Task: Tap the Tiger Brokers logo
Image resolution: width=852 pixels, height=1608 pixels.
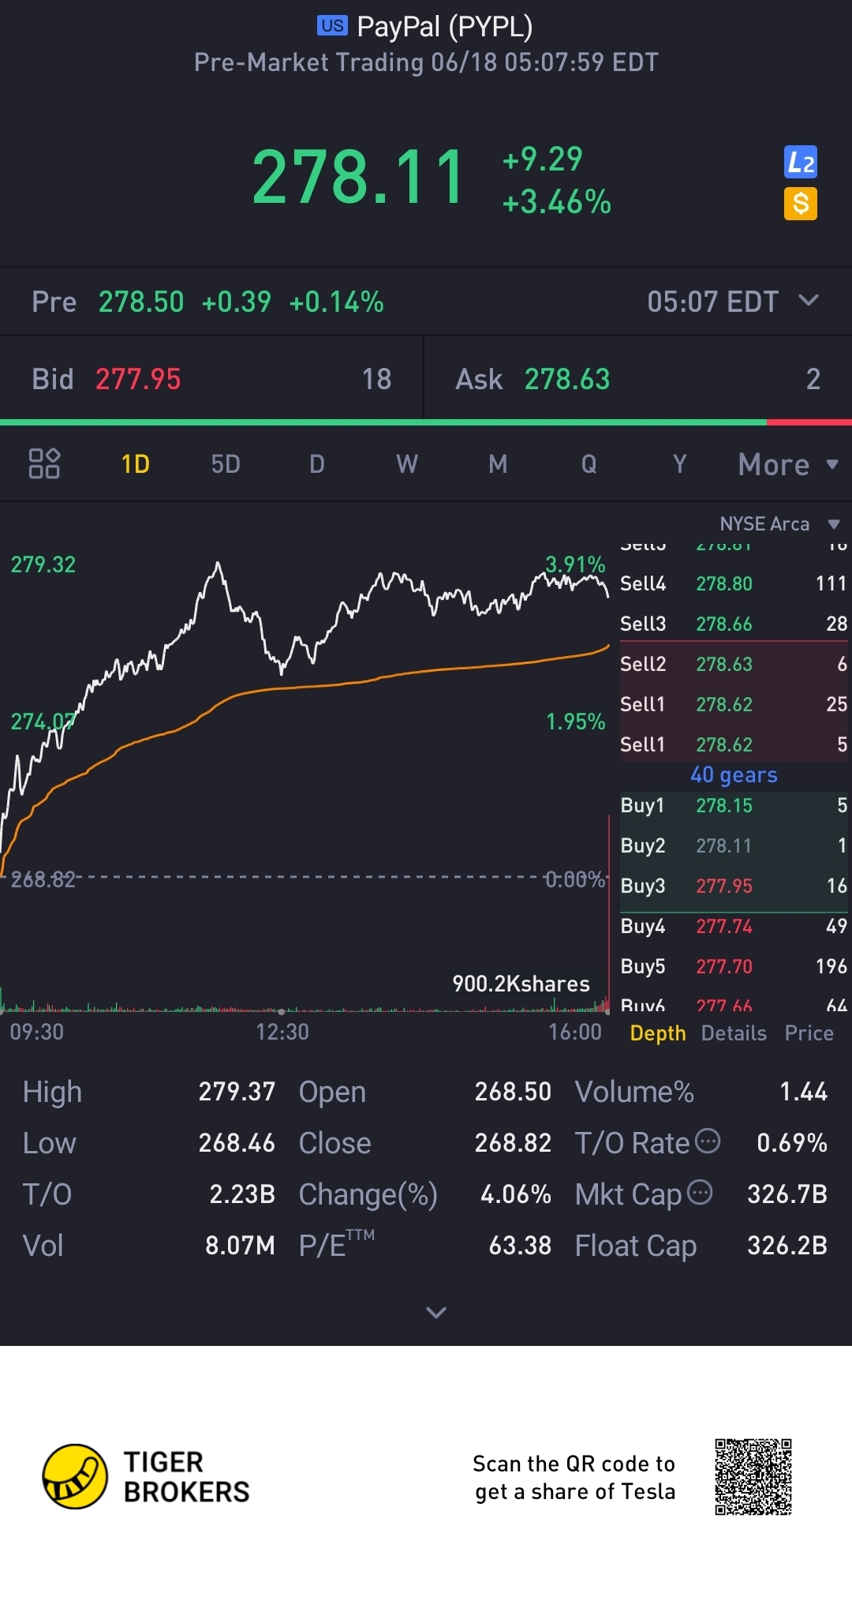Action: point(146,1477)
